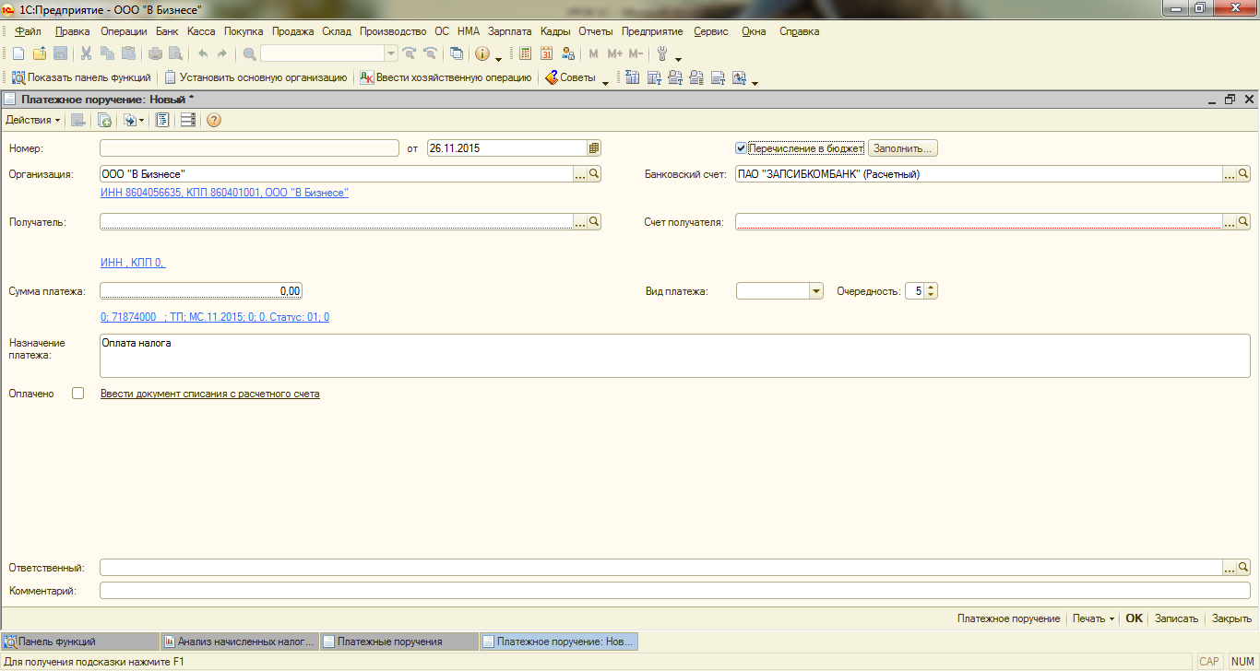Click the Заполнить... button
1260x671 pixels.
pyautogui.click(x=903, y=147)
